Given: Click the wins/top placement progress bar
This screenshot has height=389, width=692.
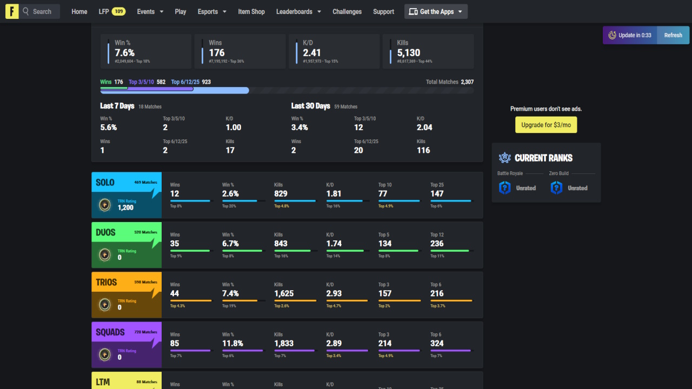Looking at the screenshot, I should tap(287, 90).
